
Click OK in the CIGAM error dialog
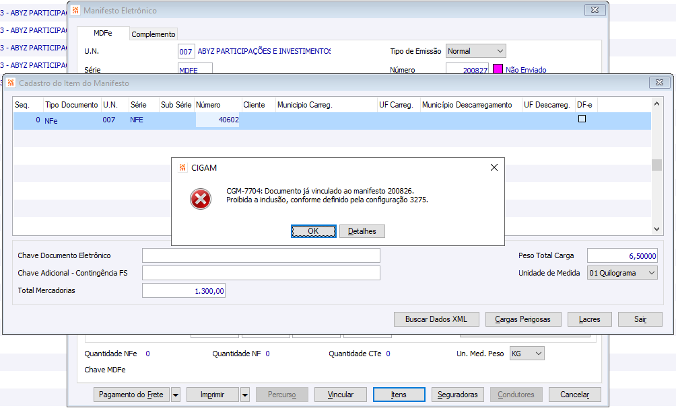tap(314, 231)
